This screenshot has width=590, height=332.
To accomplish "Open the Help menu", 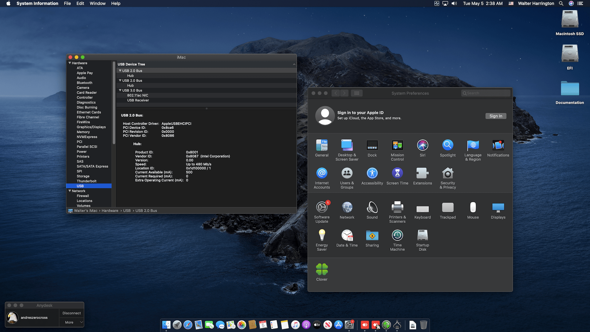I will (116, 3).
